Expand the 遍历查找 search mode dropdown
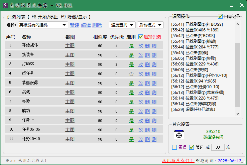 (122, 25)
